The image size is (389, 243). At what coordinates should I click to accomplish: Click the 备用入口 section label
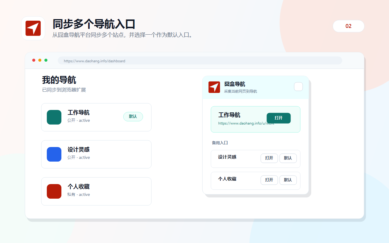pos(220,143)
